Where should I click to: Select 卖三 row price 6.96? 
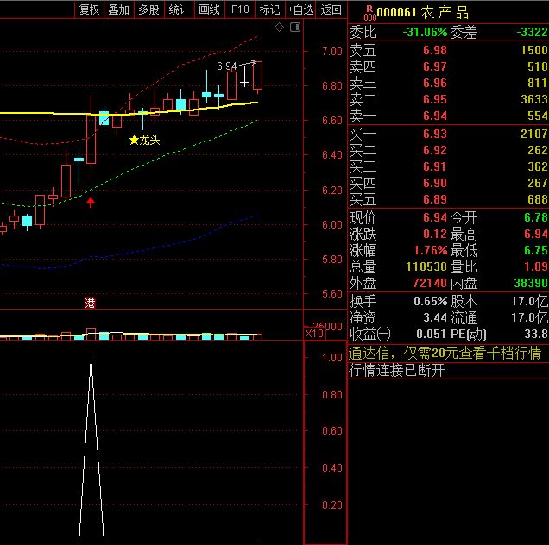(435, 84)
